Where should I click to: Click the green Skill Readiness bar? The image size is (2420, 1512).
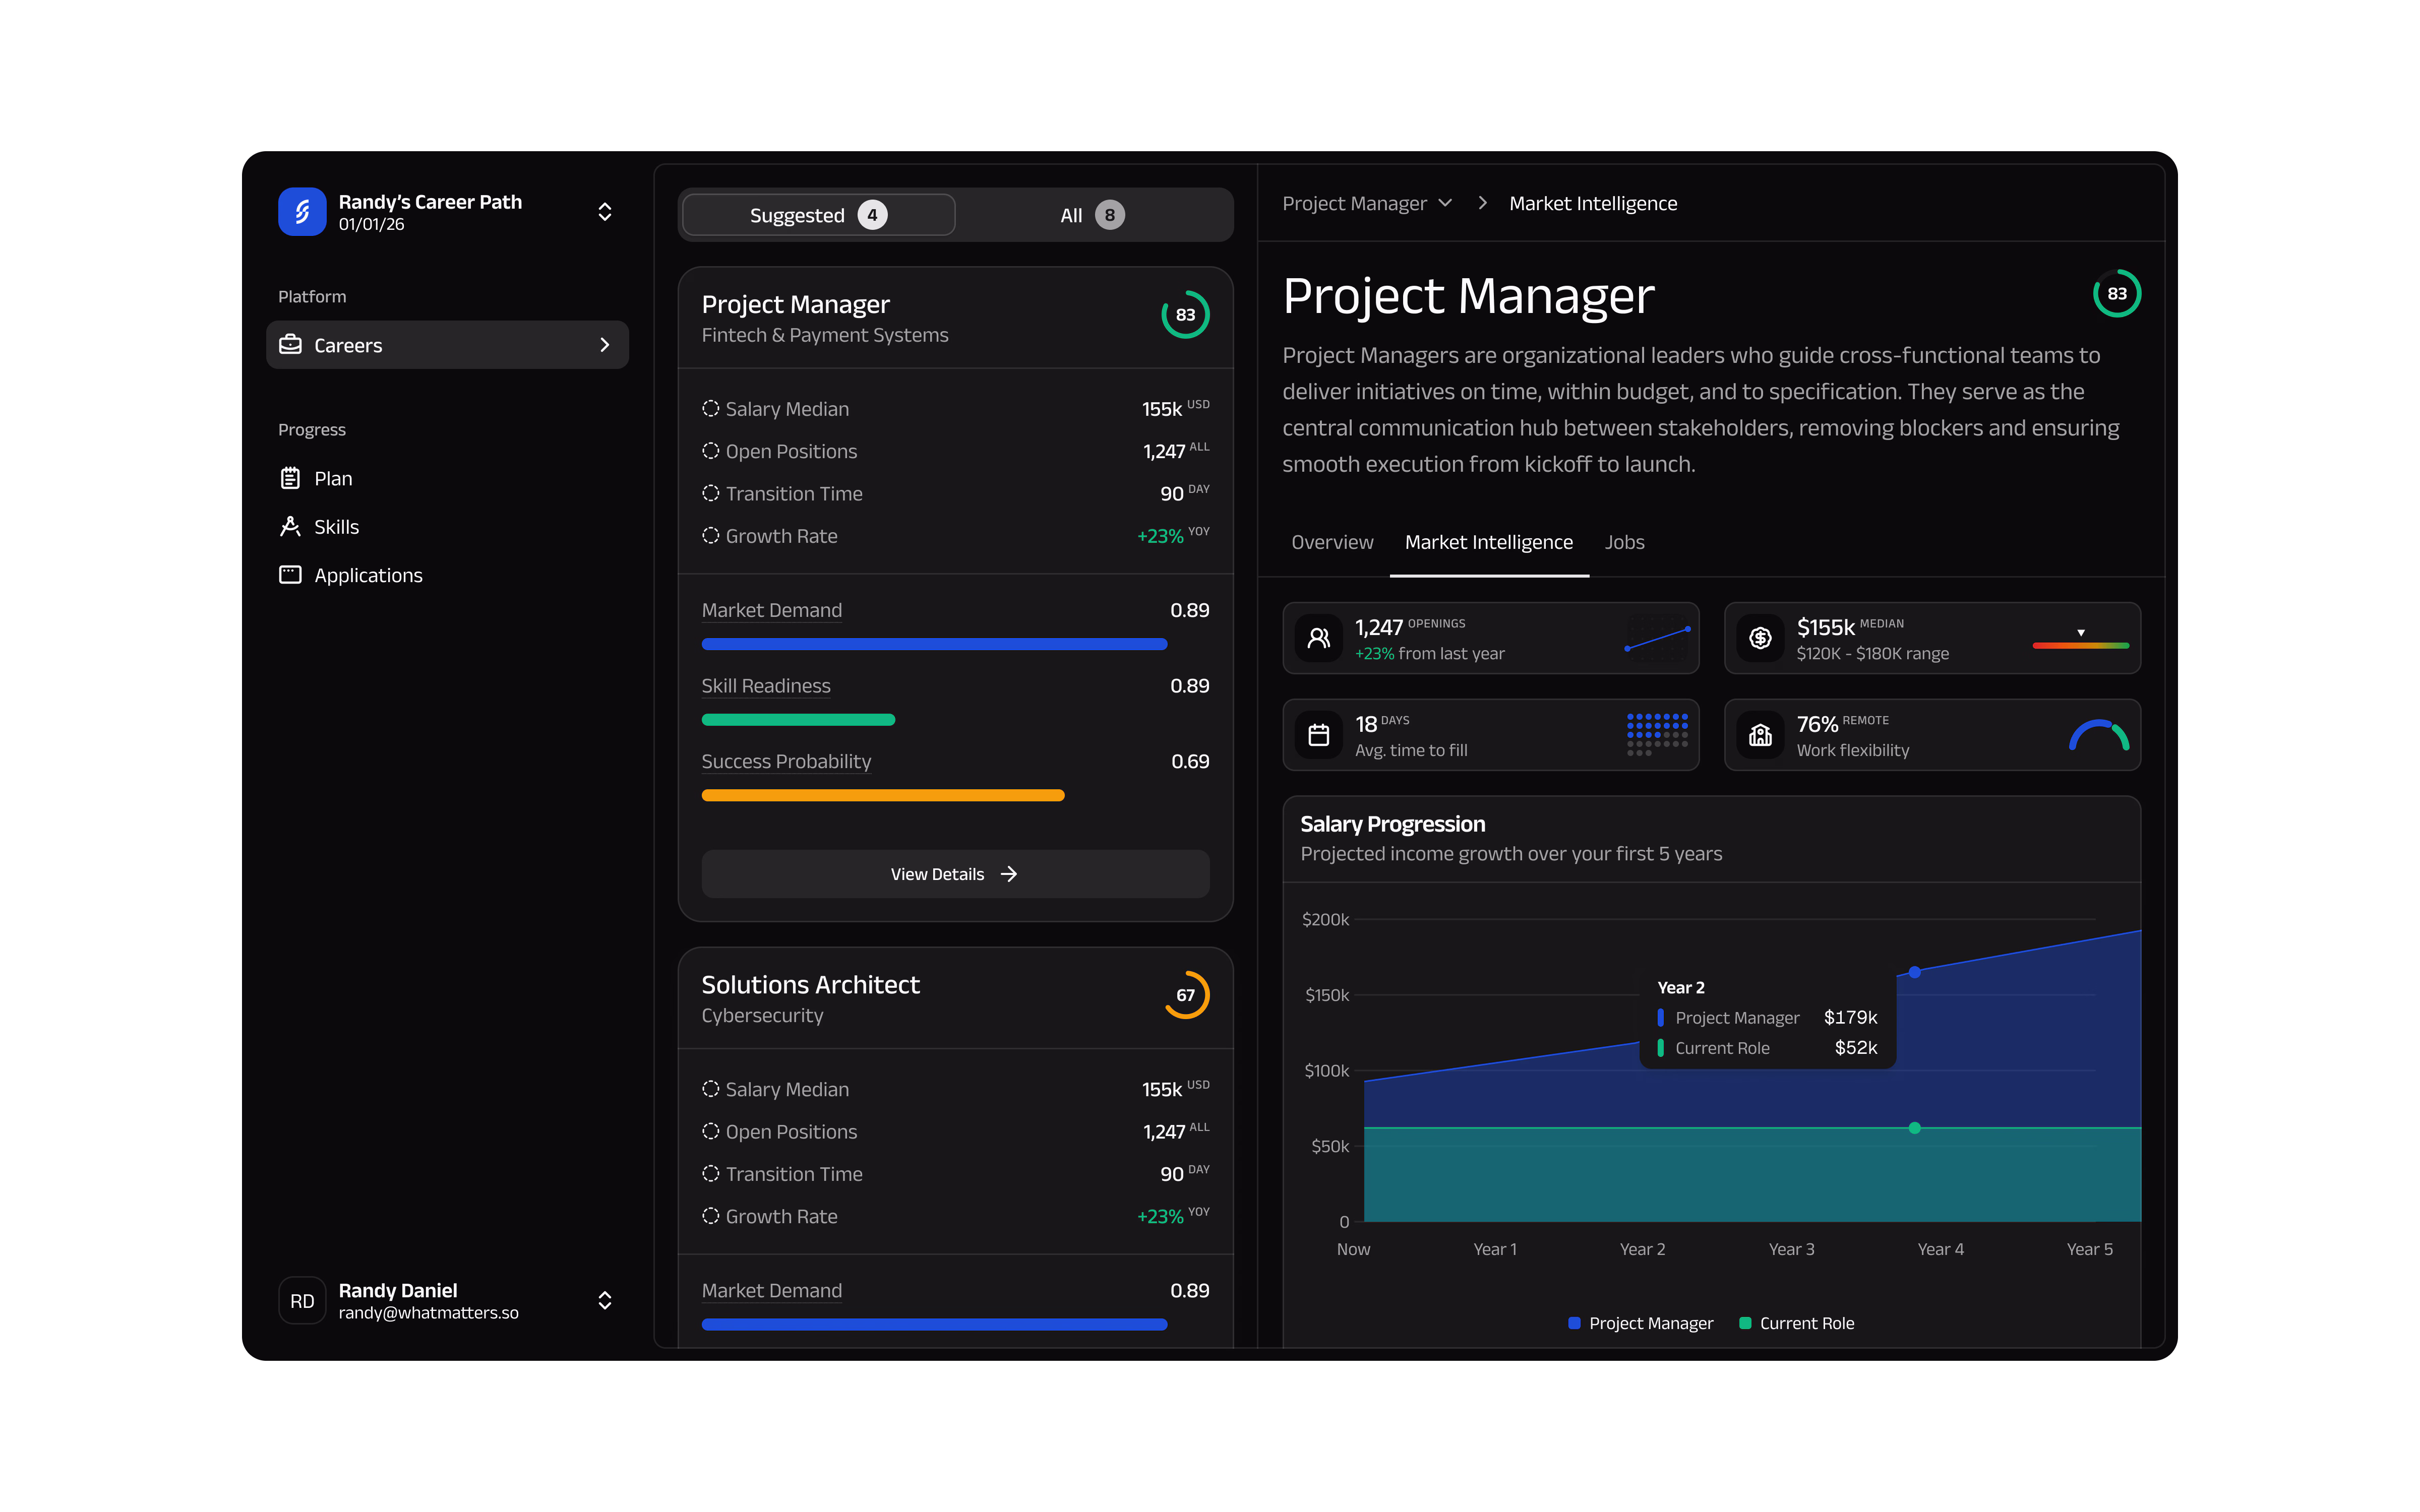pos(798,720)
